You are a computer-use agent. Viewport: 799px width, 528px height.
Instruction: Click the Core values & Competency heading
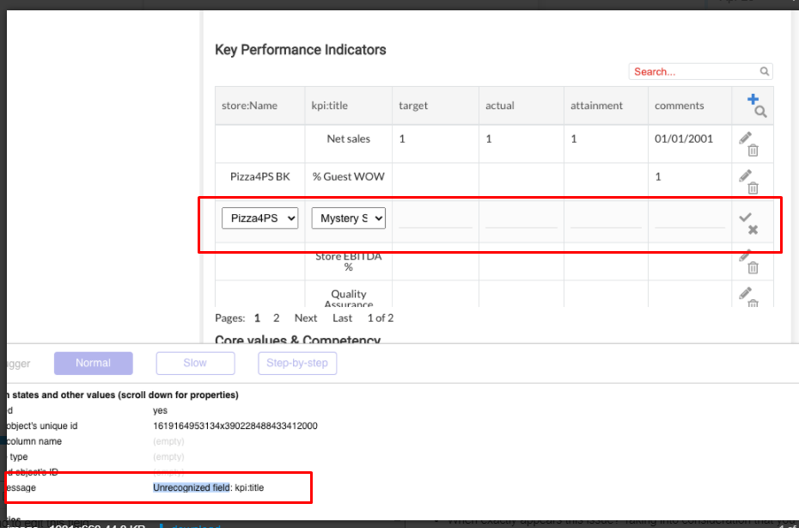[297, 340]
